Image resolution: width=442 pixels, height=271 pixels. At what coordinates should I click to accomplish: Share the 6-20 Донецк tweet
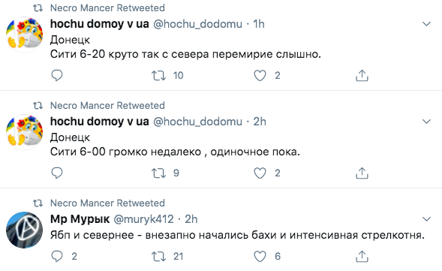click(x=362, y=75)
